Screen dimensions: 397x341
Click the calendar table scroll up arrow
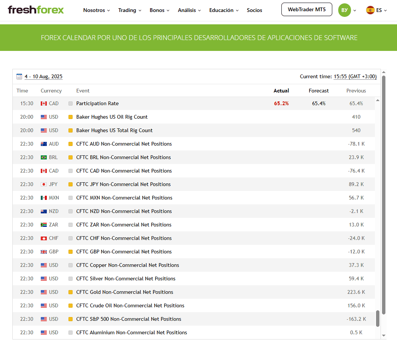[378, 100]
